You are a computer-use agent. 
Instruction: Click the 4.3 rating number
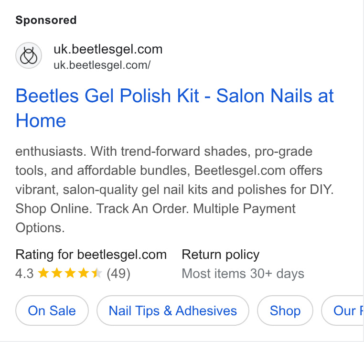coord(24,274)
